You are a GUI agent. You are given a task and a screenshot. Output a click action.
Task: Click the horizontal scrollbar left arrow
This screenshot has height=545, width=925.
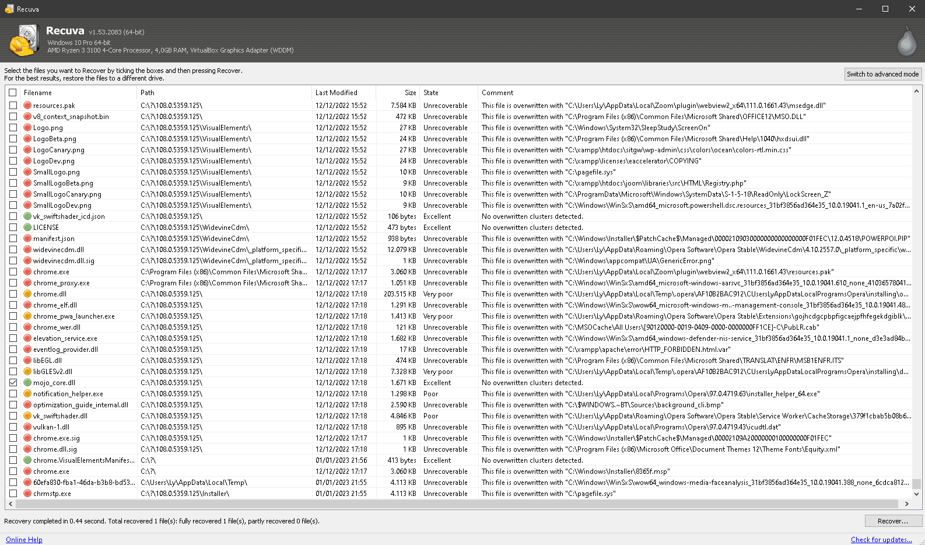(x=10, y=504)
